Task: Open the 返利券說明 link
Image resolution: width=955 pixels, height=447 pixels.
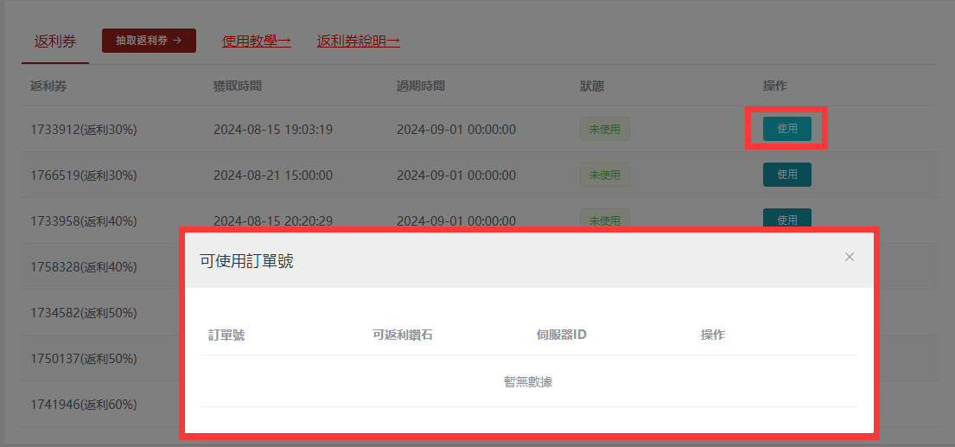Action: [358, 42]
